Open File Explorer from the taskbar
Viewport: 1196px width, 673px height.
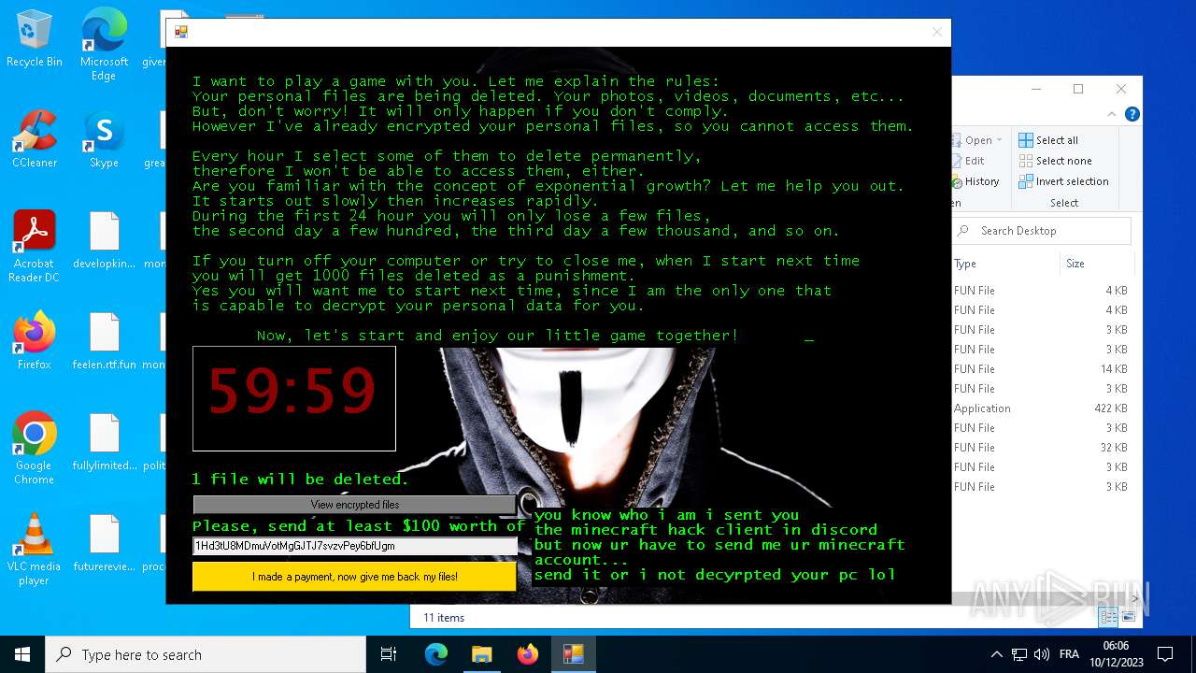coord(482,654)
